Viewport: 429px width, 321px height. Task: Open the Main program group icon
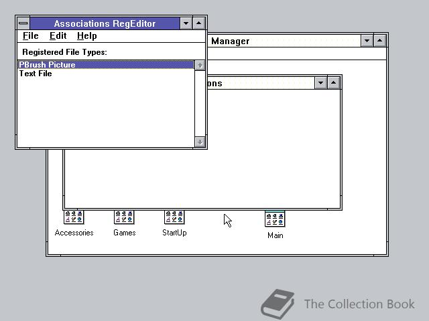(275, 219)
